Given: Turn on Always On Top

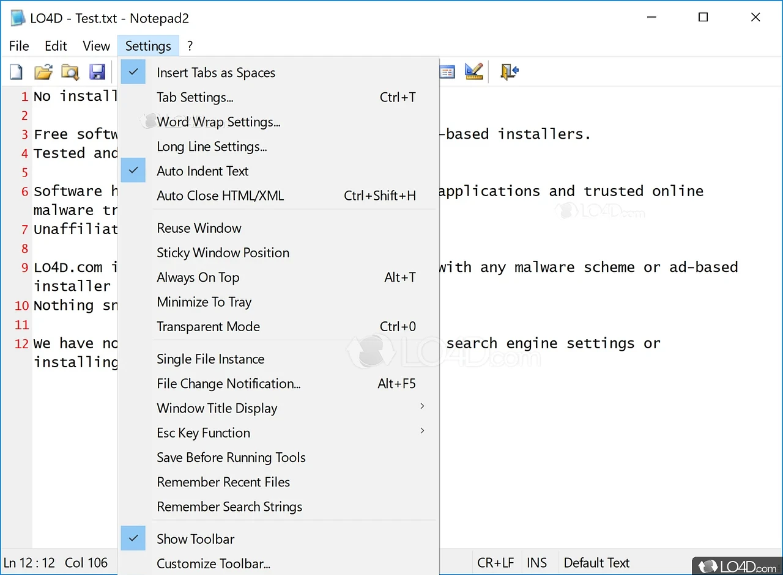Looking at the screenshot, I should point(279,277).
